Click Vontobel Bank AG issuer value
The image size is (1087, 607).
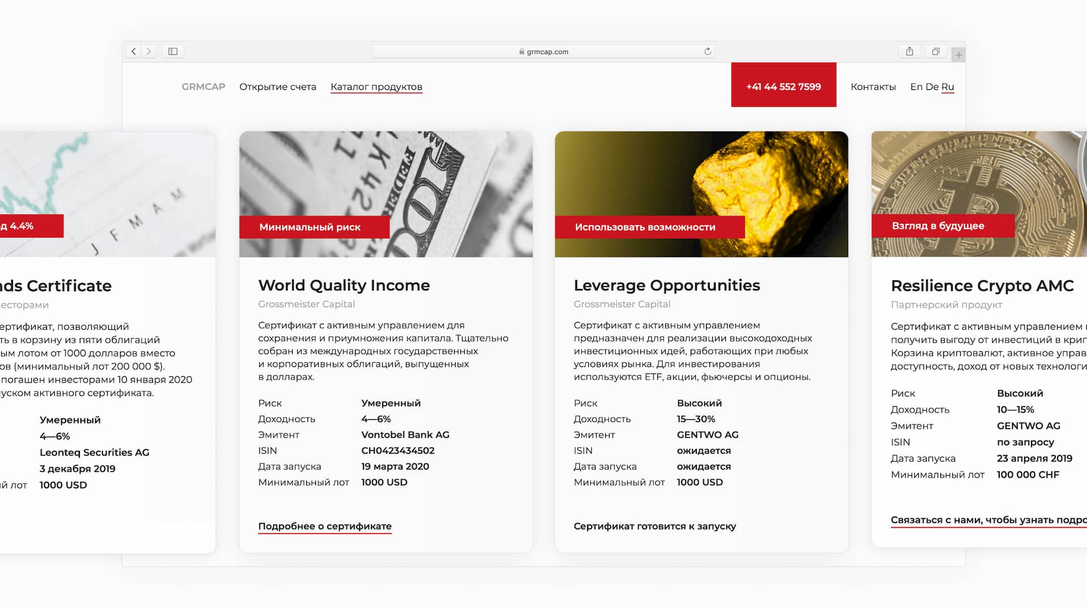point(405,435)
